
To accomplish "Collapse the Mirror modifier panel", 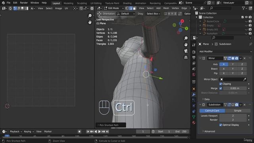I will coord(200,58).
